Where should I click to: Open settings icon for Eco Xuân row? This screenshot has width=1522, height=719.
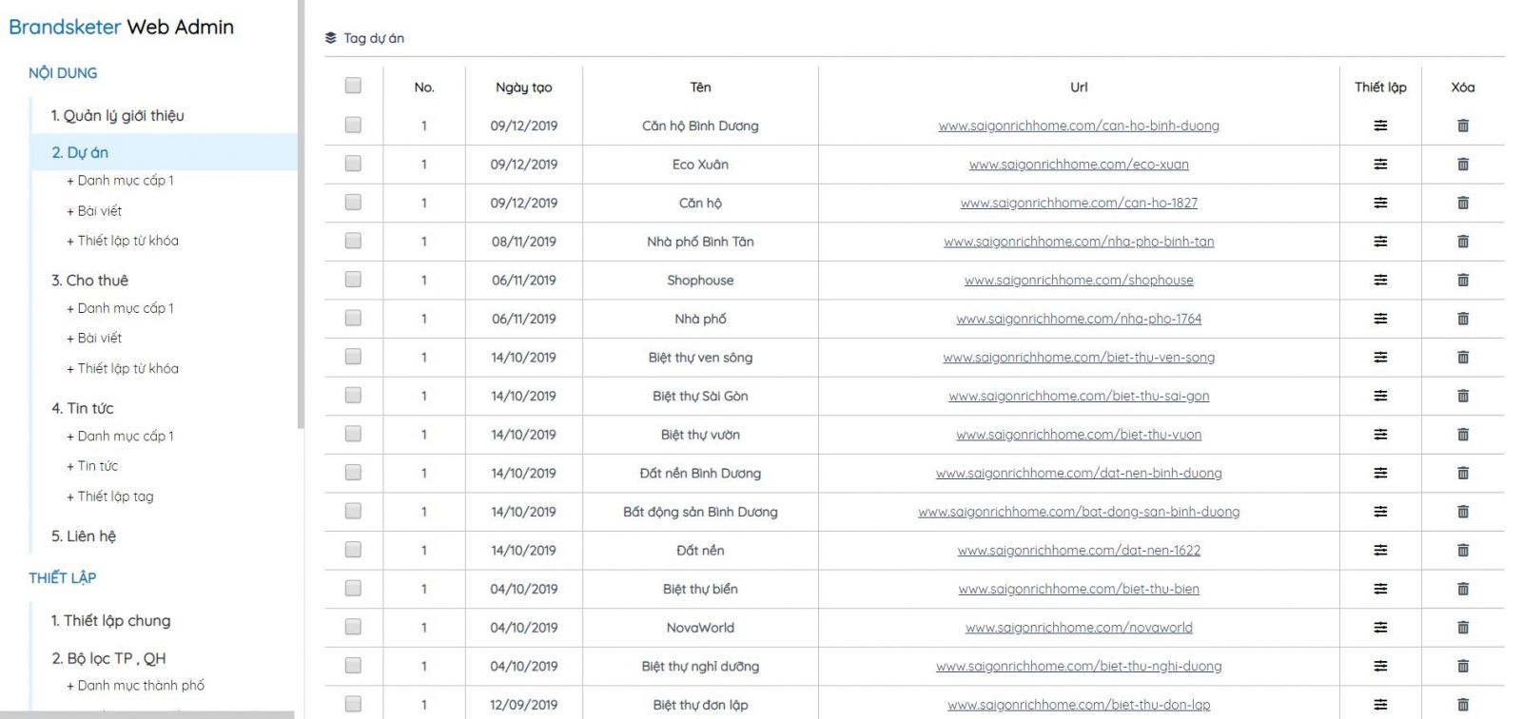[1380, 165]
